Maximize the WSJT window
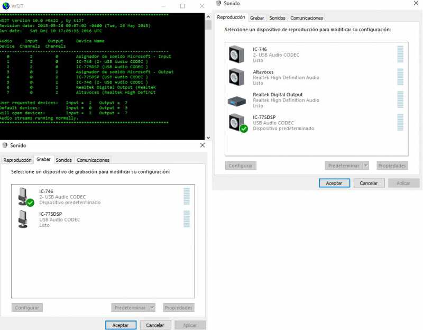This screenshot has width=423, height=330. click(x=182, y=6)
